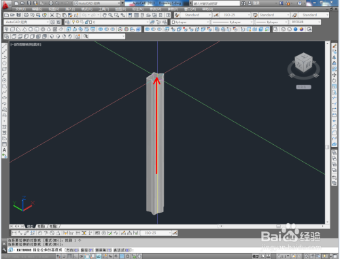
Task: Toggle Snap mode in the status bar
Action: coord(65,256)
